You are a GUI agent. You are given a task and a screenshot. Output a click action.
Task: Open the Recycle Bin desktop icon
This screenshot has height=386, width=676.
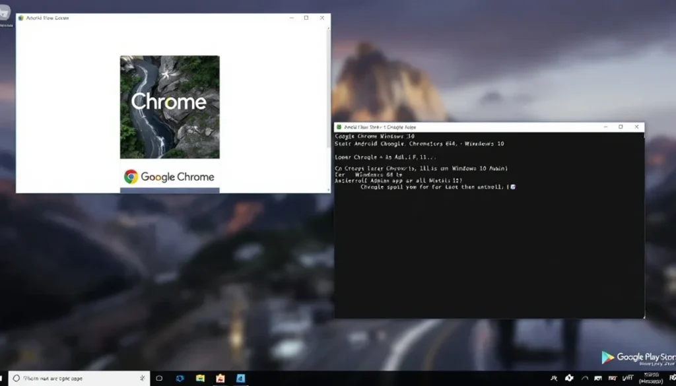[5, 14]
